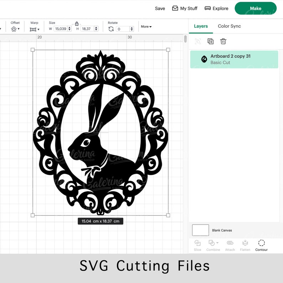283x283 pixels.
Task: Click the Slice tool
Action: [197, 246]
